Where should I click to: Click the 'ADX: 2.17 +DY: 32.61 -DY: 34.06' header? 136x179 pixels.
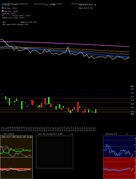point(17,137)
